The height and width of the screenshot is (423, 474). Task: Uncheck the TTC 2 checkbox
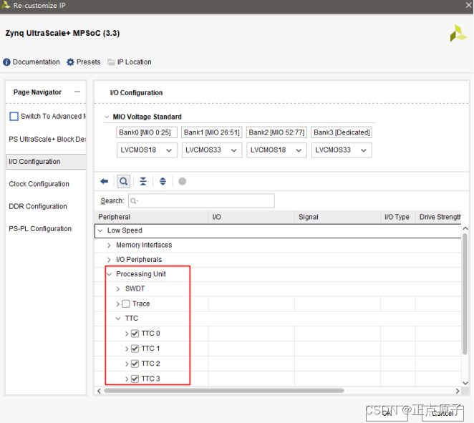(x=135, y=364)
